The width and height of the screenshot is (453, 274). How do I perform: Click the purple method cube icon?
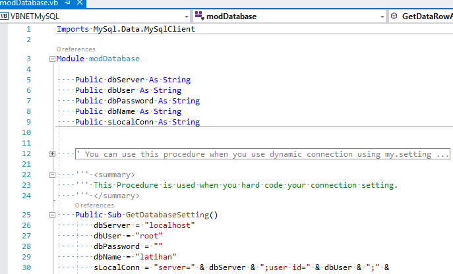(394, 16)
